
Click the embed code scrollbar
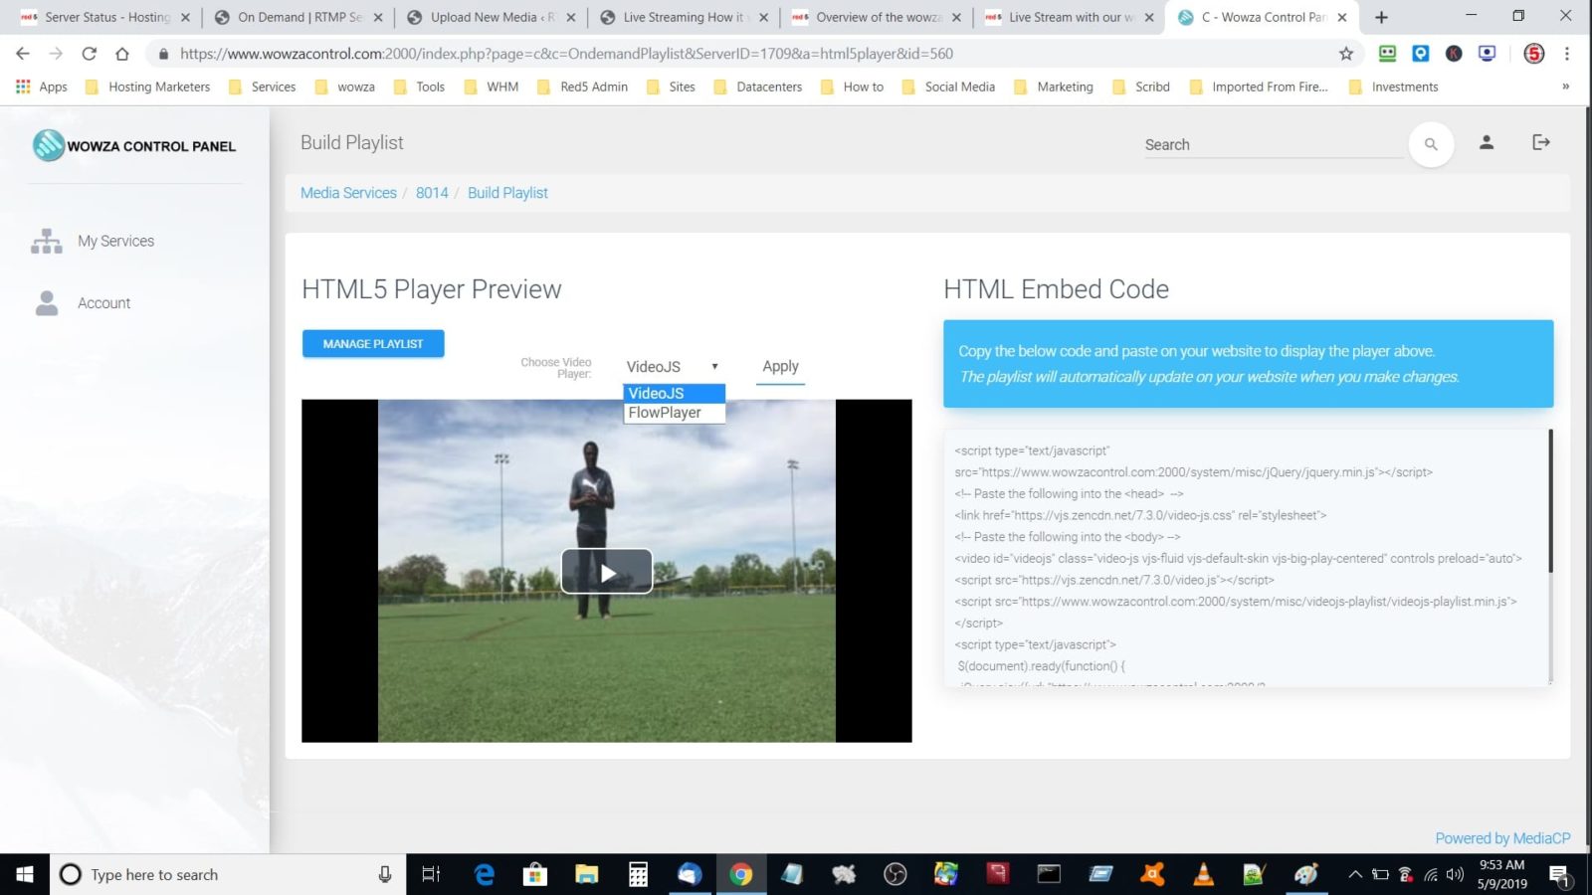pyautogui.click(x=1550, y=500)
